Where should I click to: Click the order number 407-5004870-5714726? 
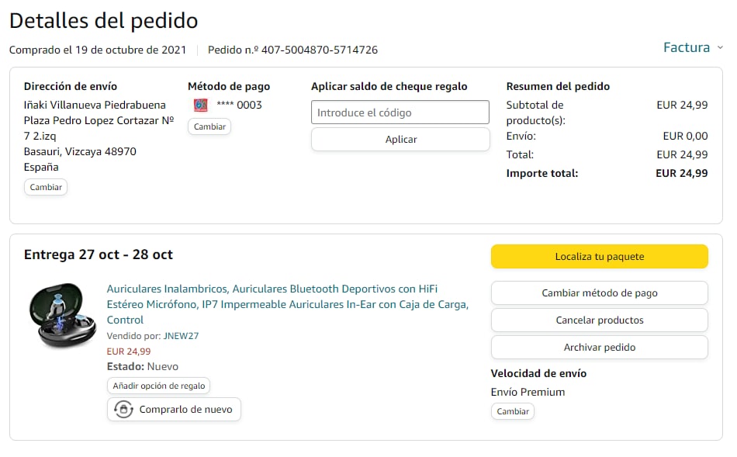pos(319,50)
